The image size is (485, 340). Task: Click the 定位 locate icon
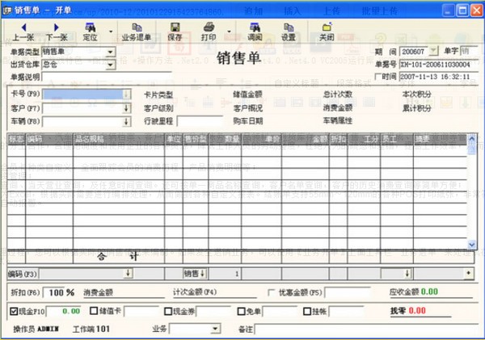point(90,27)
